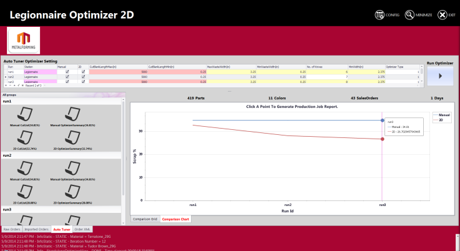
Task: Click the edit-record triangle navigator icon
Action: pos(14,86)
